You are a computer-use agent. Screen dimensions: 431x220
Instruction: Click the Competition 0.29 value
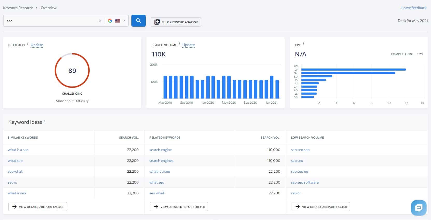(419, 54)
